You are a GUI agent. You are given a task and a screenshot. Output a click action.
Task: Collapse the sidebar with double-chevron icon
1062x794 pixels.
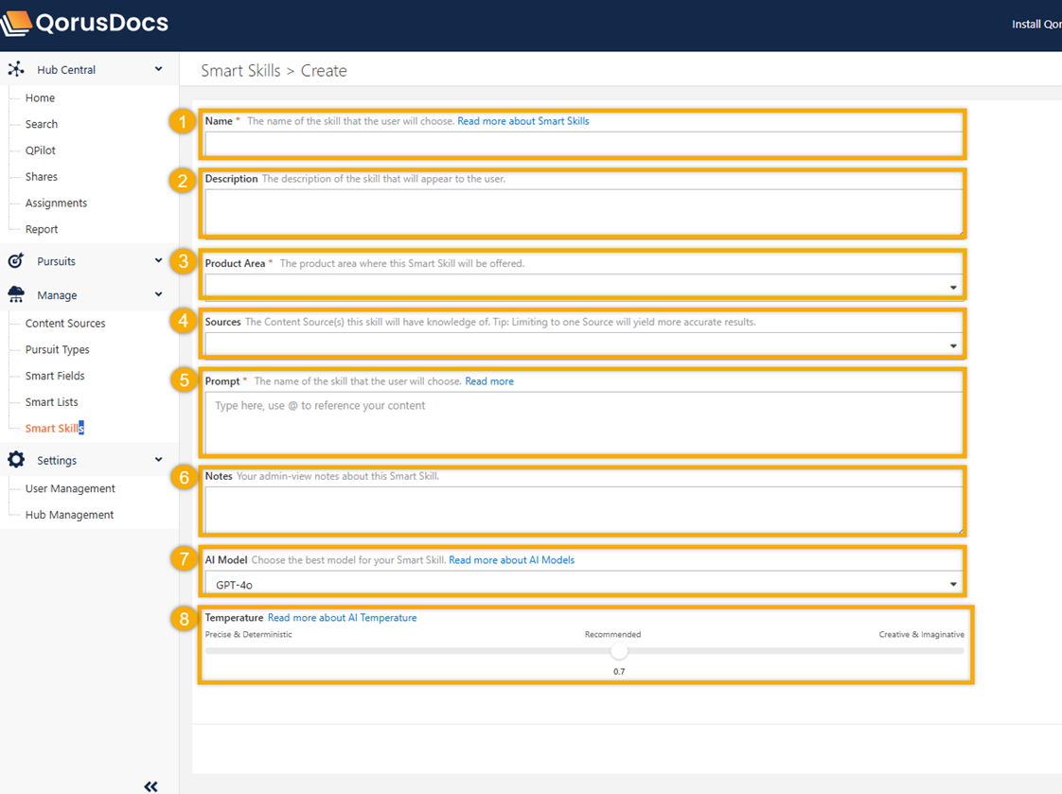150,785
